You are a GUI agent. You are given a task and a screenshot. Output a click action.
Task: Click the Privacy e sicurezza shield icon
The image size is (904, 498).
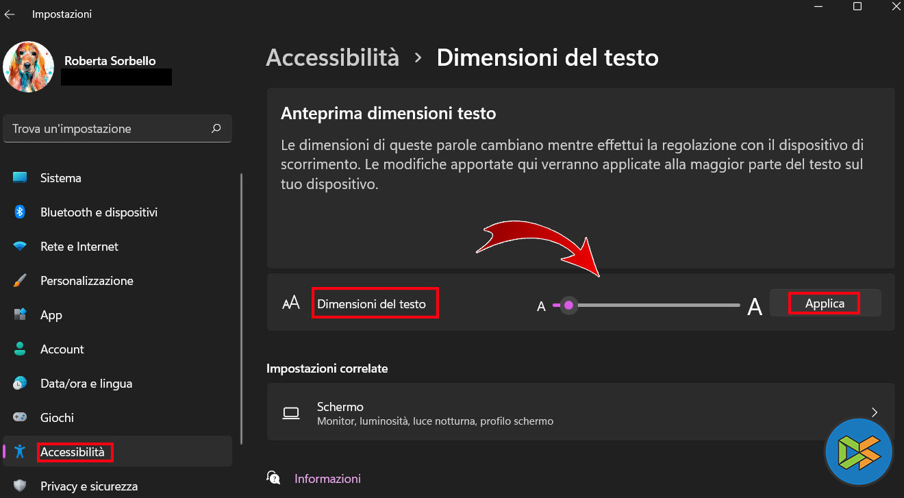pyautogui.click(x=20, y=486)
